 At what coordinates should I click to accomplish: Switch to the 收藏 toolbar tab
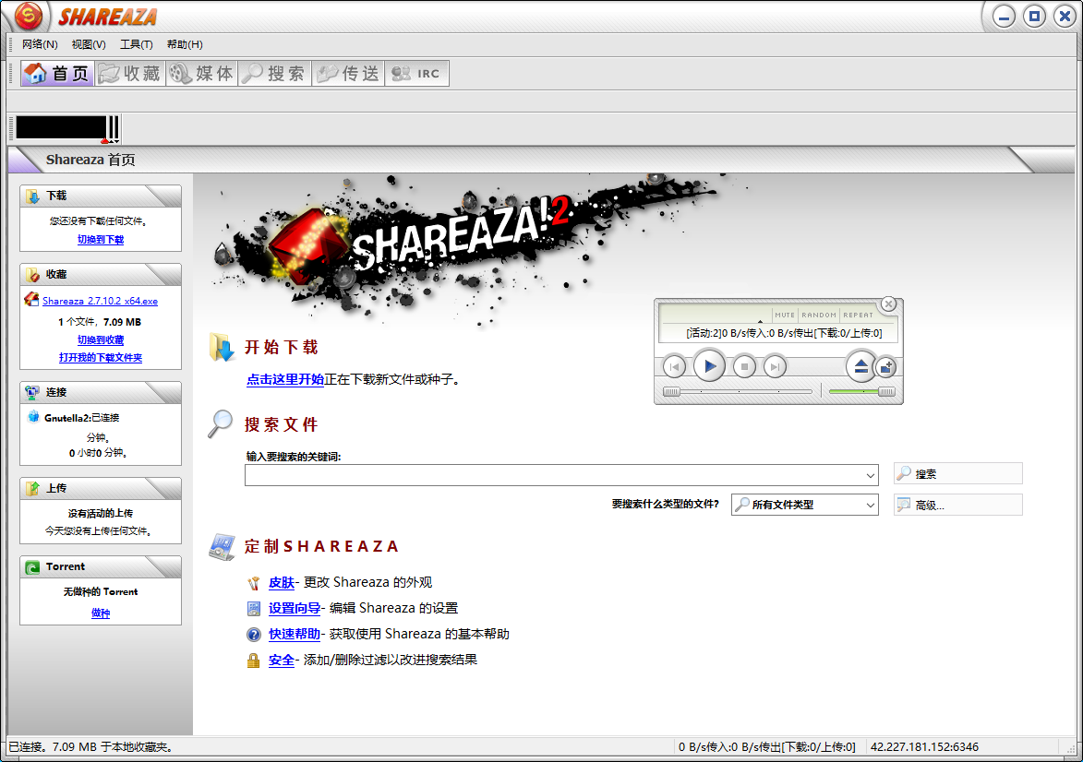129,73
